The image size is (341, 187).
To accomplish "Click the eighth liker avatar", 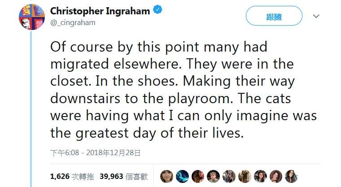I will point(275,176).
